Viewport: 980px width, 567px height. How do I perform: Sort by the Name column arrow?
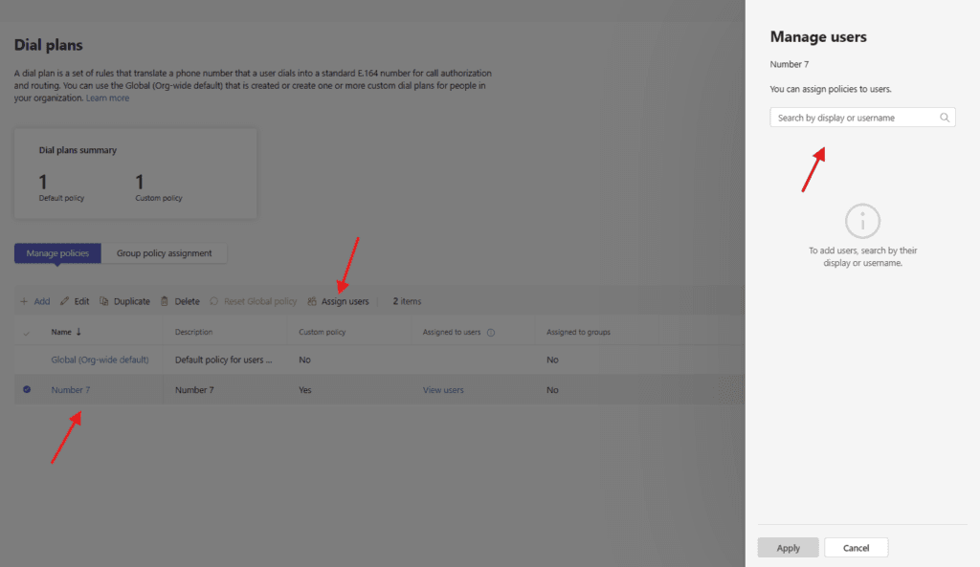[78, 333]
